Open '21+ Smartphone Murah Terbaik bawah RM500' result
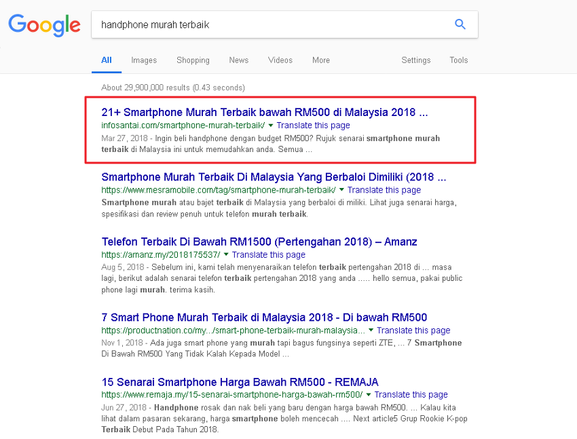 click(265, 112)
